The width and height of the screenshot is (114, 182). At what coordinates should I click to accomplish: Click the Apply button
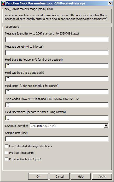[x=102, y=177]
